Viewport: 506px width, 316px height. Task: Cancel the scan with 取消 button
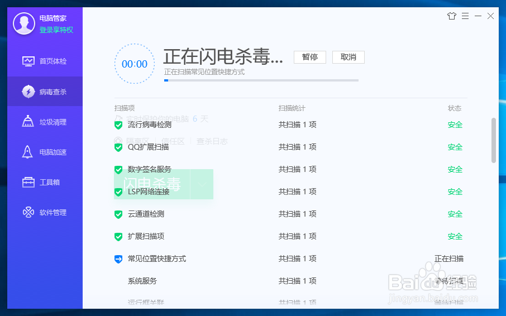pyautogui.click(x=348, y=57)
